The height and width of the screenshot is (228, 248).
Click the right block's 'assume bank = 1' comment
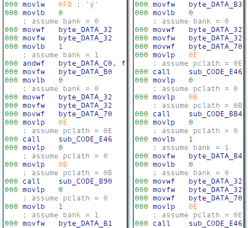(191, 148)
